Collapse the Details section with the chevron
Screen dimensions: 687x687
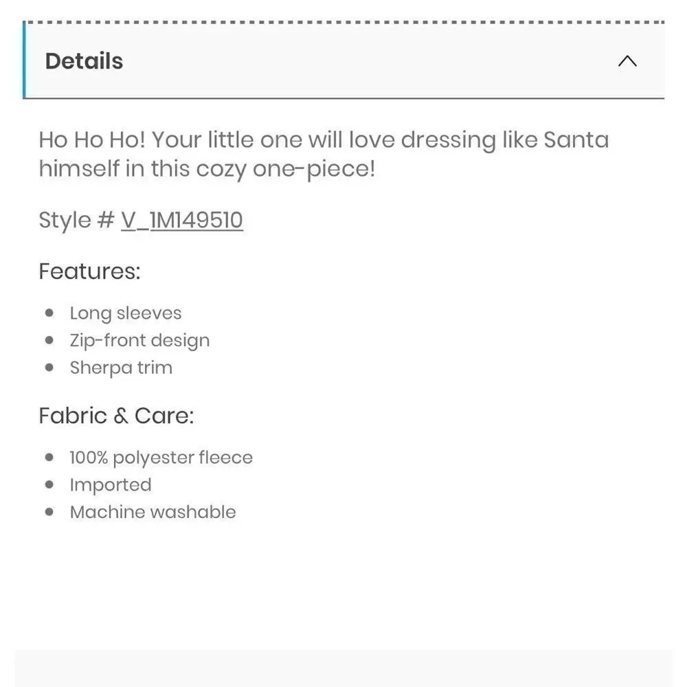click(x=627, y=61)
